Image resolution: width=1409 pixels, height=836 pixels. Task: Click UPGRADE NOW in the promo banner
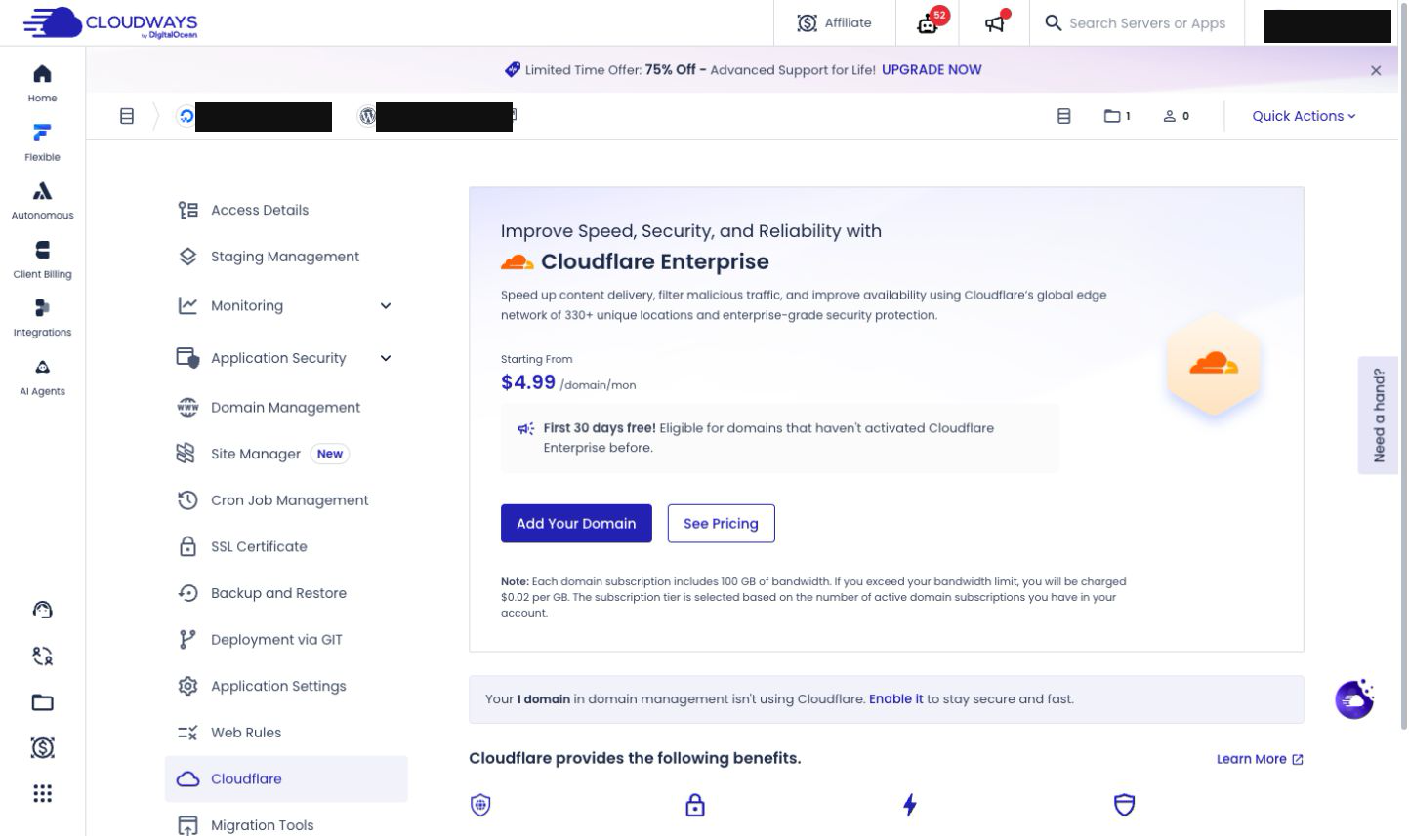pos(932,70)
